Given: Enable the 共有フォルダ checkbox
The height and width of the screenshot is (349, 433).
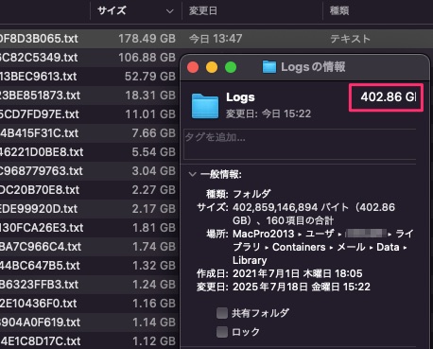Looking at the screenshot, I should click(222, 313).
